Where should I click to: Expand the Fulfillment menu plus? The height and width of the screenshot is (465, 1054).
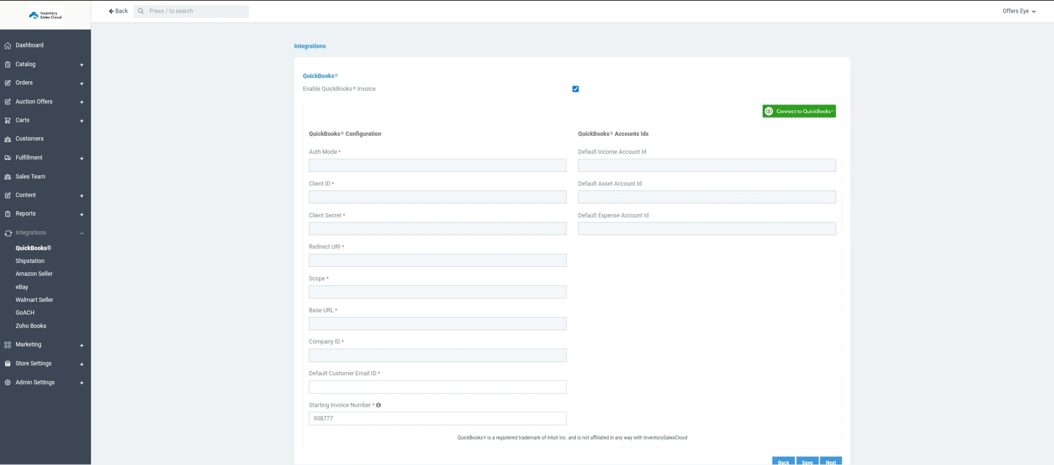[82, 158]
